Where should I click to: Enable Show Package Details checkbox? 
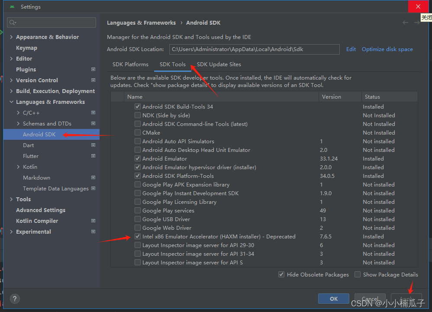coord(358,274)
